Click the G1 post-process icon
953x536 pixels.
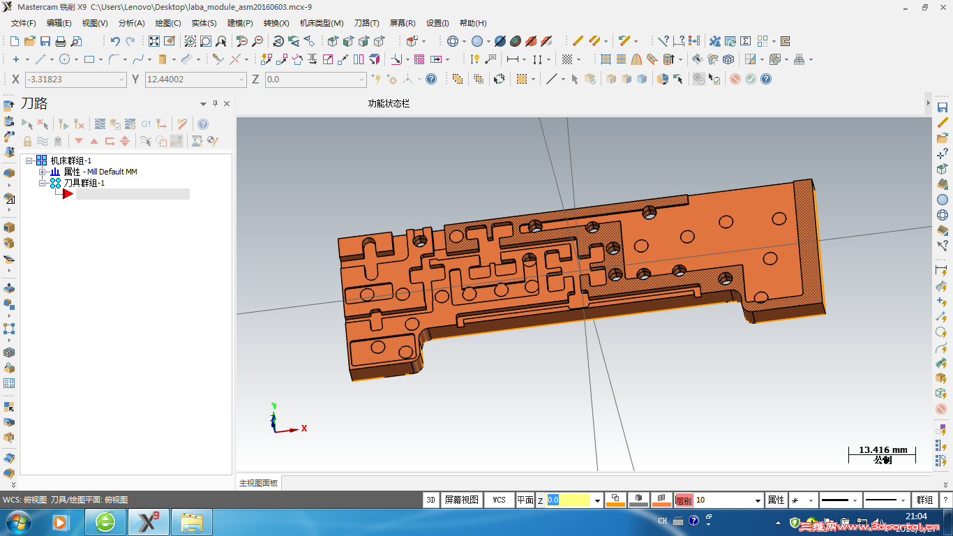coord(146,124)
